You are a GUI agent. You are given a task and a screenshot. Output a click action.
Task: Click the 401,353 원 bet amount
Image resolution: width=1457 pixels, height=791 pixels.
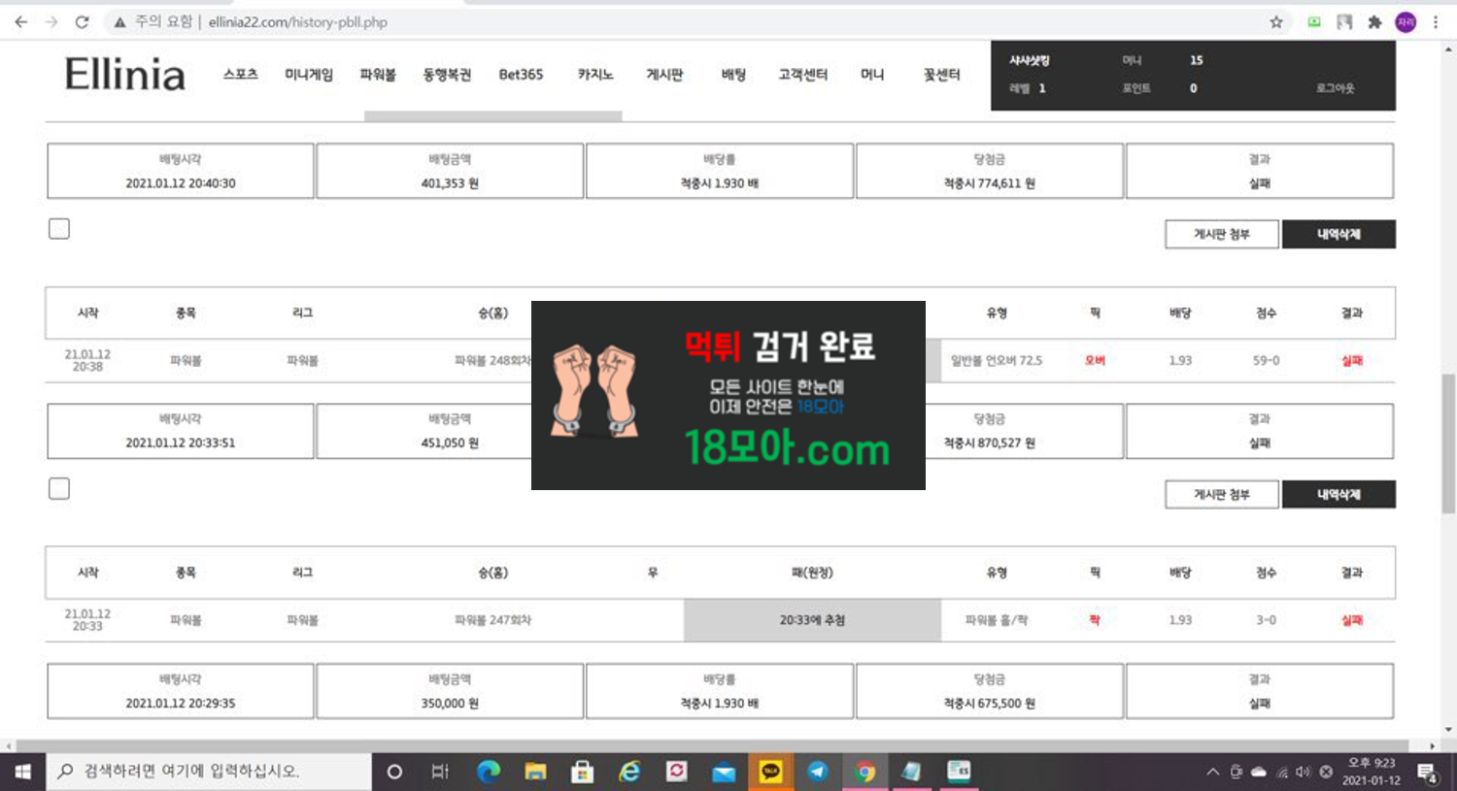tap(450, 183)
